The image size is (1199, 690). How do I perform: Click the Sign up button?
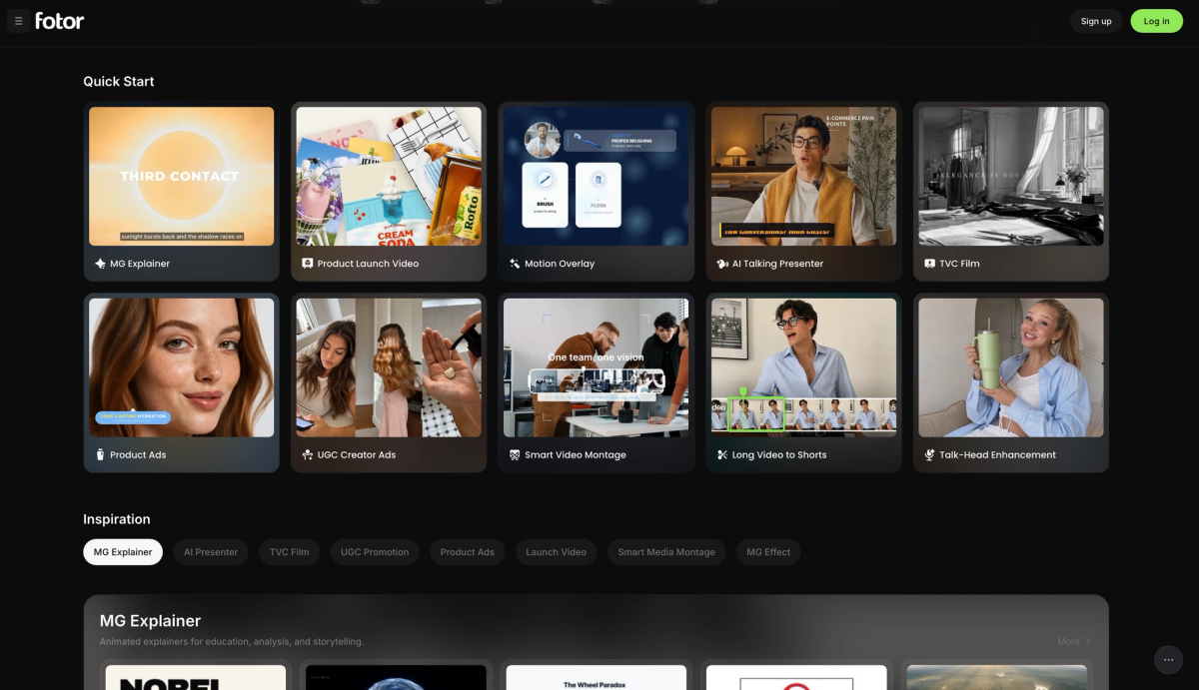[x=1096, y=21]
